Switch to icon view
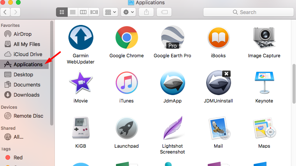Viewport: 296px width, 166px height. [x=62, y=12]
